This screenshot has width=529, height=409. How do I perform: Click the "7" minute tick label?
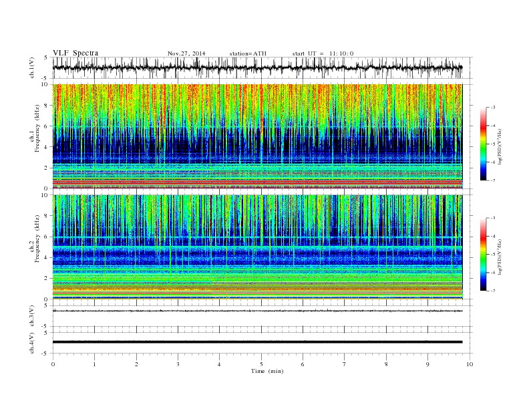[x=345, y=364]
